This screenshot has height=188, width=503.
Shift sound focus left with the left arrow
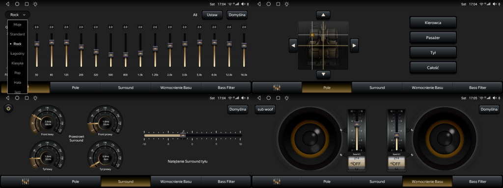(293, 46)
